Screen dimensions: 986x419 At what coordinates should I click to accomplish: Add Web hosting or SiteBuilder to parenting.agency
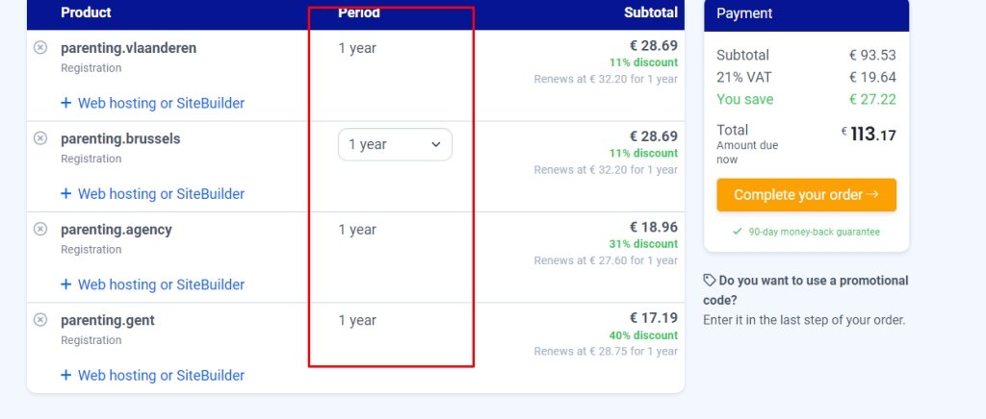[x=161, y=284]
